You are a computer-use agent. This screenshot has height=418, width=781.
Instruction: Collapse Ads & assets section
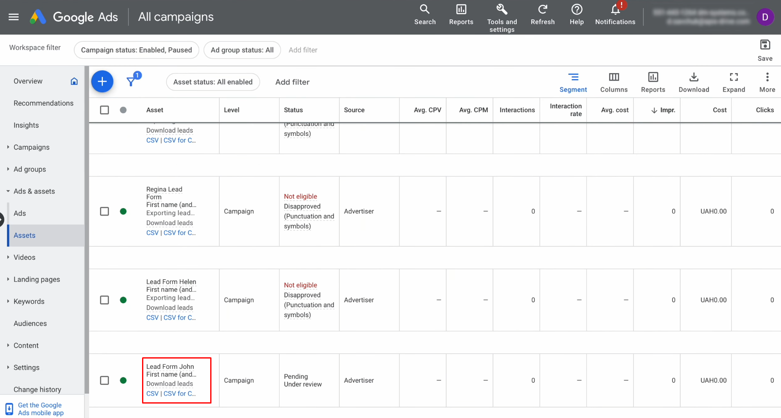click(x=8, y=191)
